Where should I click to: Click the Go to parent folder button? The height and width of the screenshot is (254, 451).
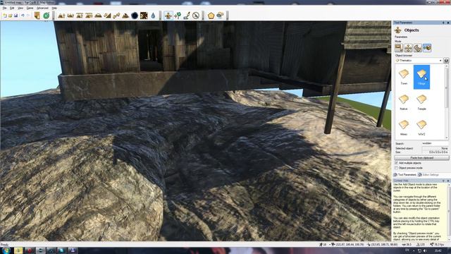446,61
